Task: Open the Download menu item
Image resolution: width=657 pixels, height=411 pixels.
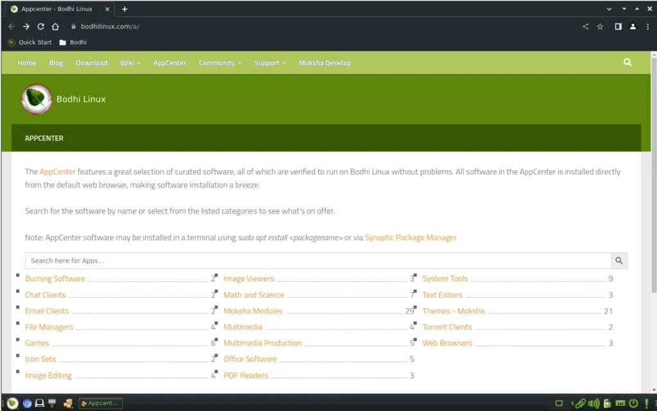Action: tap(91, 63)
